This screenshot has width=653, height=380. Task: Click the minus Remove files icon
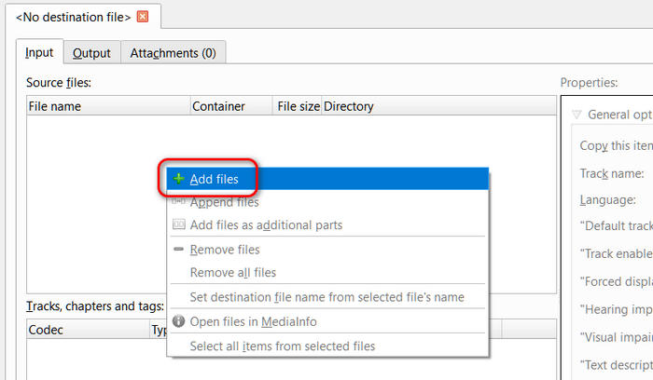point(179,249)
